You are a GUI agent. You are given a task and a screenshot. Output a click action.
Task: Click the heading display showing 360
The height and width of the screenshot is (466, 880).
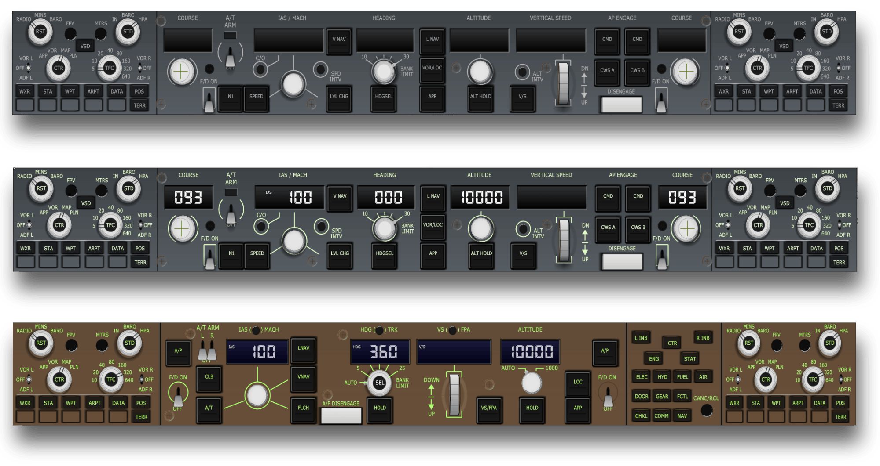[380, 352]
